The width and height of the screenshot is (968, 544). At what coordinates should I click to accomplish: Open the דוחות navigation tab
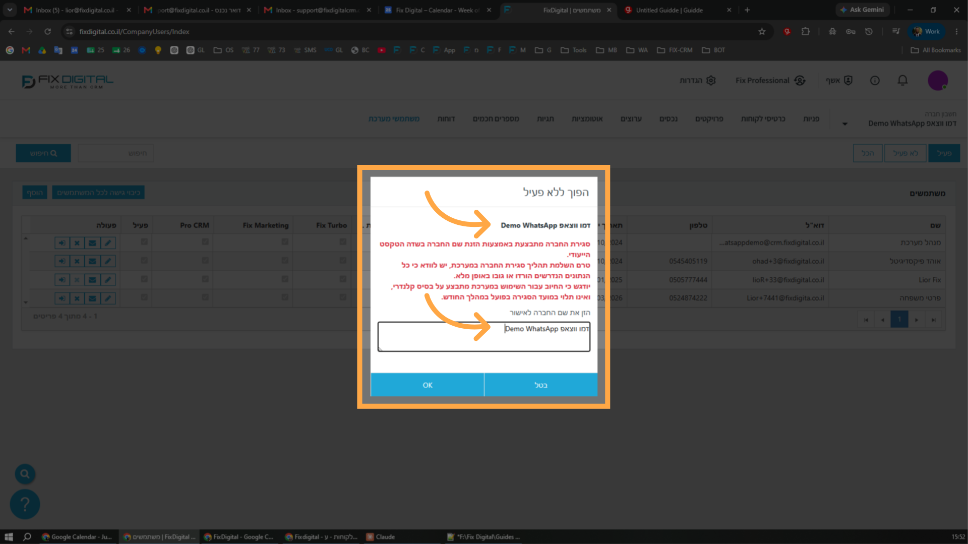pyautogui.click(x=446, y=119)
